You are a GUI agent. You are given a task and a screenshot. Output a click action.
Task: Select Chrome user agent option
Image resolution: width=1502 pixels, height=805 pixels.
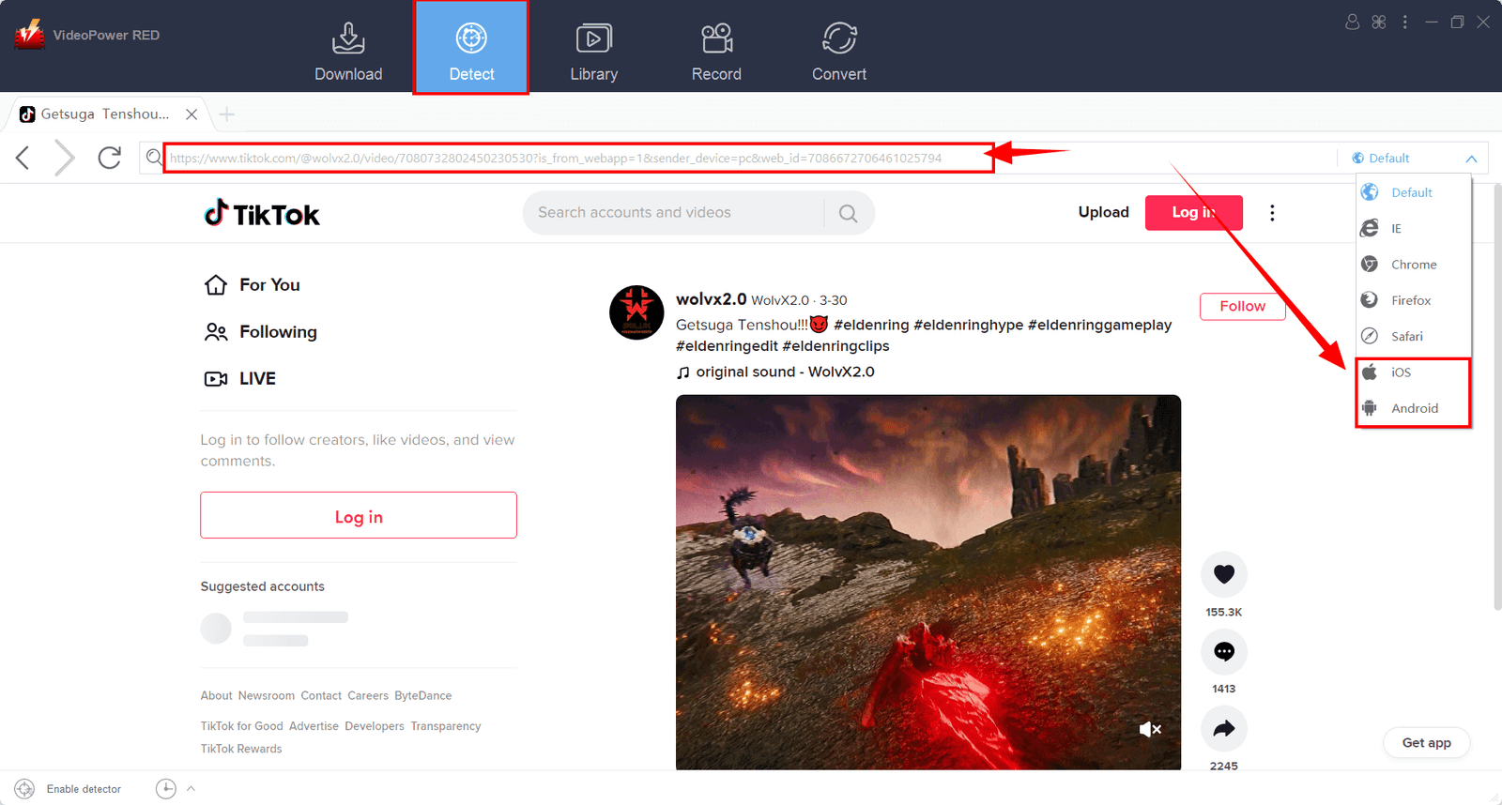pyautogui.click(x=1412, y=265)
